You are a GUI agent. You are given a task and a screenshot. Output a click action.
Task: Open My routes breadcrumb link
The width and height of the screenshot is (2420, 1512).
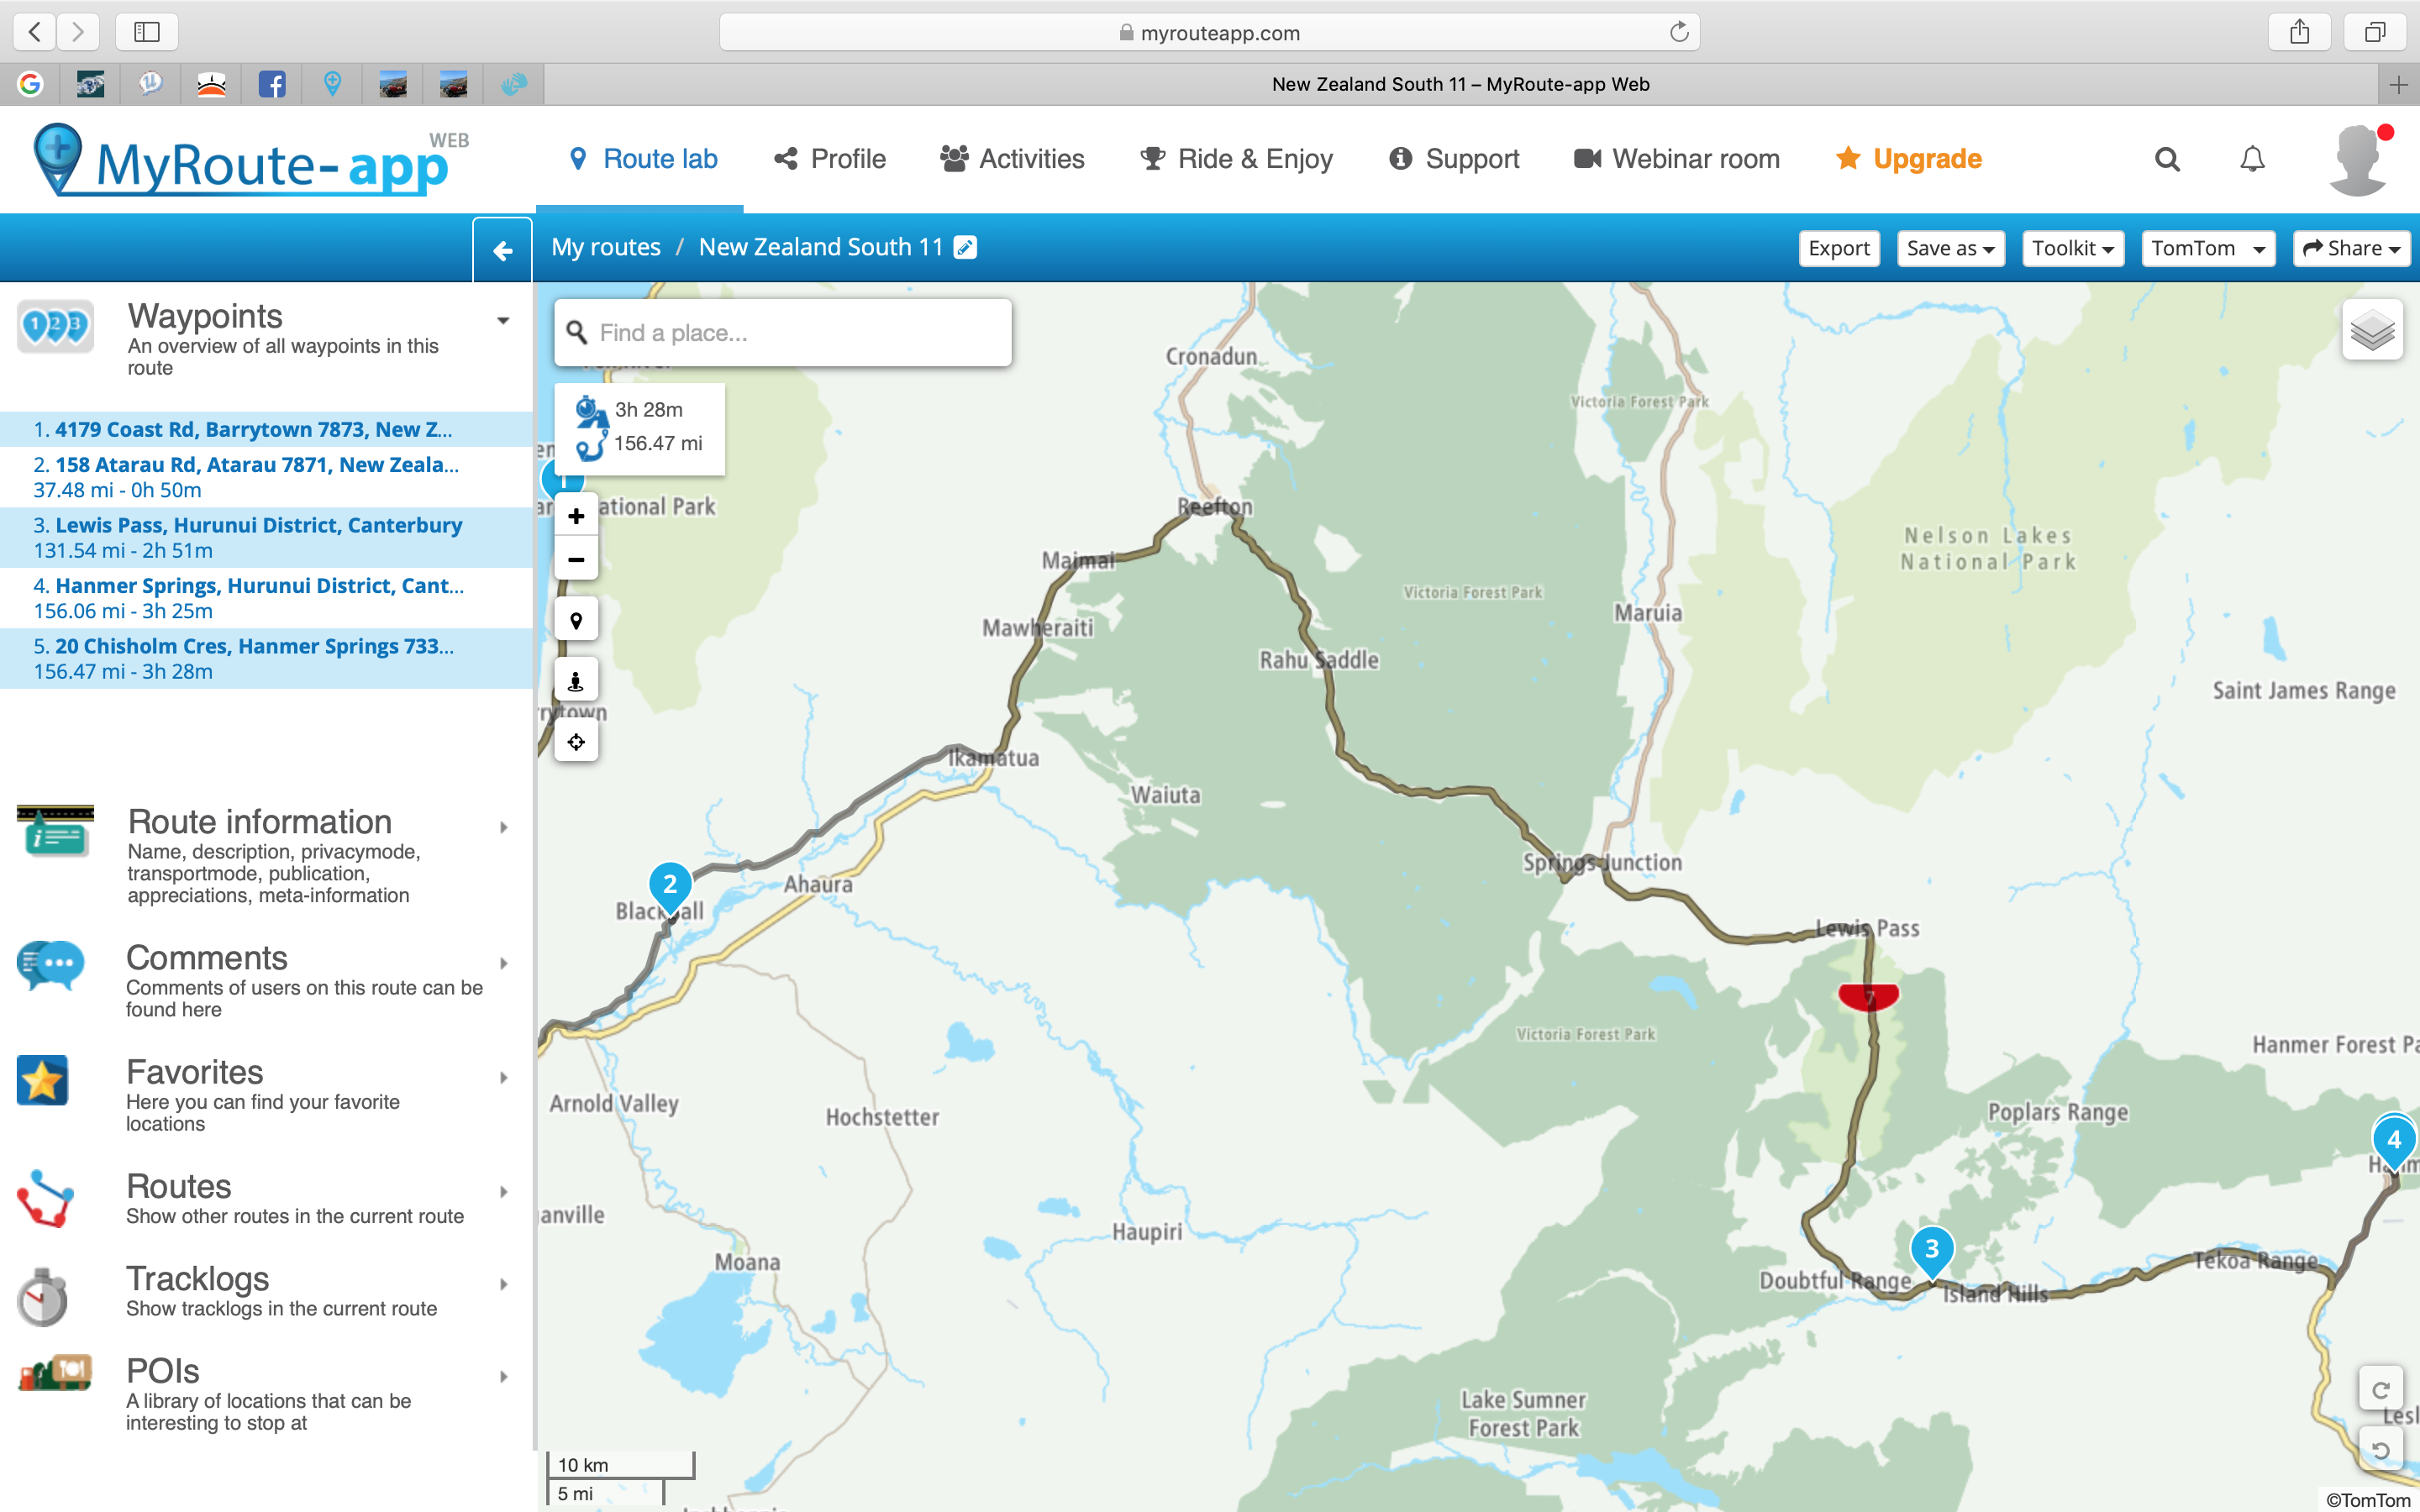606,247
